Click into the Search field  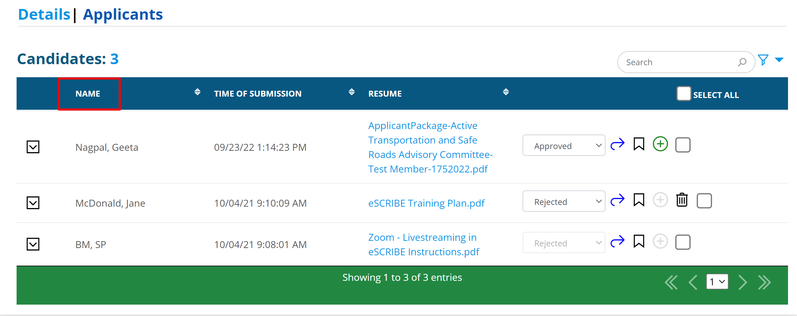[679, 62]
